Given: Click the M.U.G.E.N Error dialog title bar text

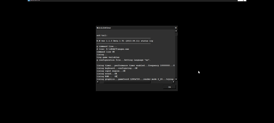Looking at the screenshot, I should (104, 28).
